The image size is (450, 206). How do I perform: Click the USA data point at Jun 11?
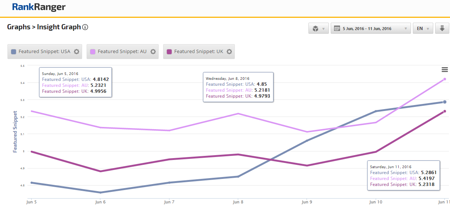tap(444, 102)
